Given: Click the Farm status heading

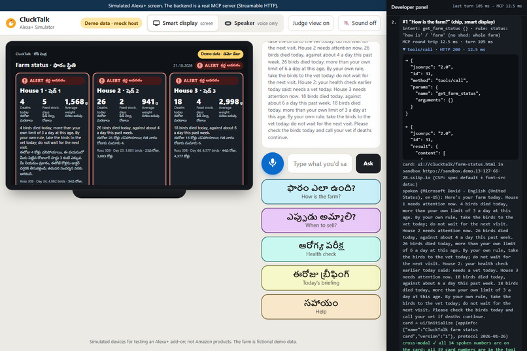Looking at the screenshot, I should click(x=45, y=65).
